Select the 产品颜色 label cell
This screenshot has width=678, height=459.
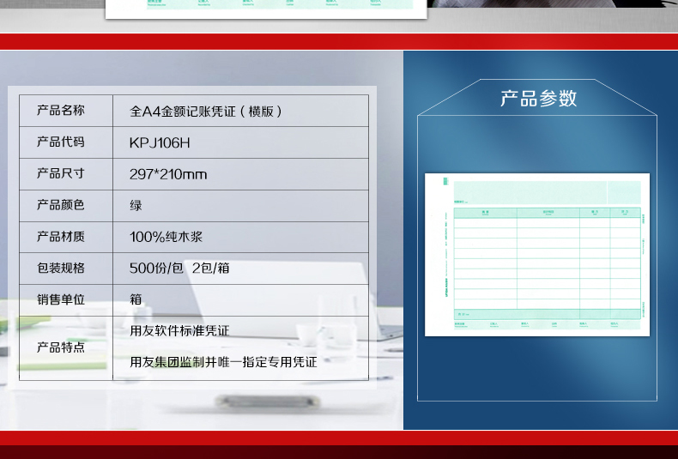tap(61, 205)
